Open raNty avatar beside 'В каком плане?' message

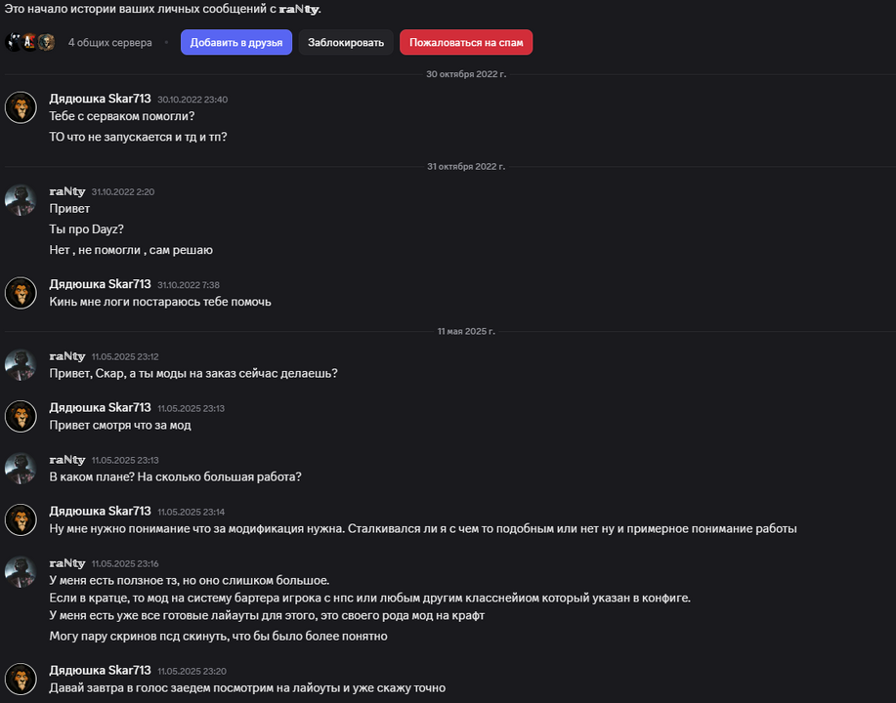[21, 469]
